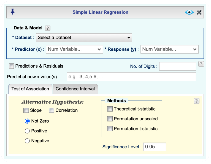The width and height of the screenshot is (211, 164).
Task: Open help next to No. of Digits
Action: [201, 64]
